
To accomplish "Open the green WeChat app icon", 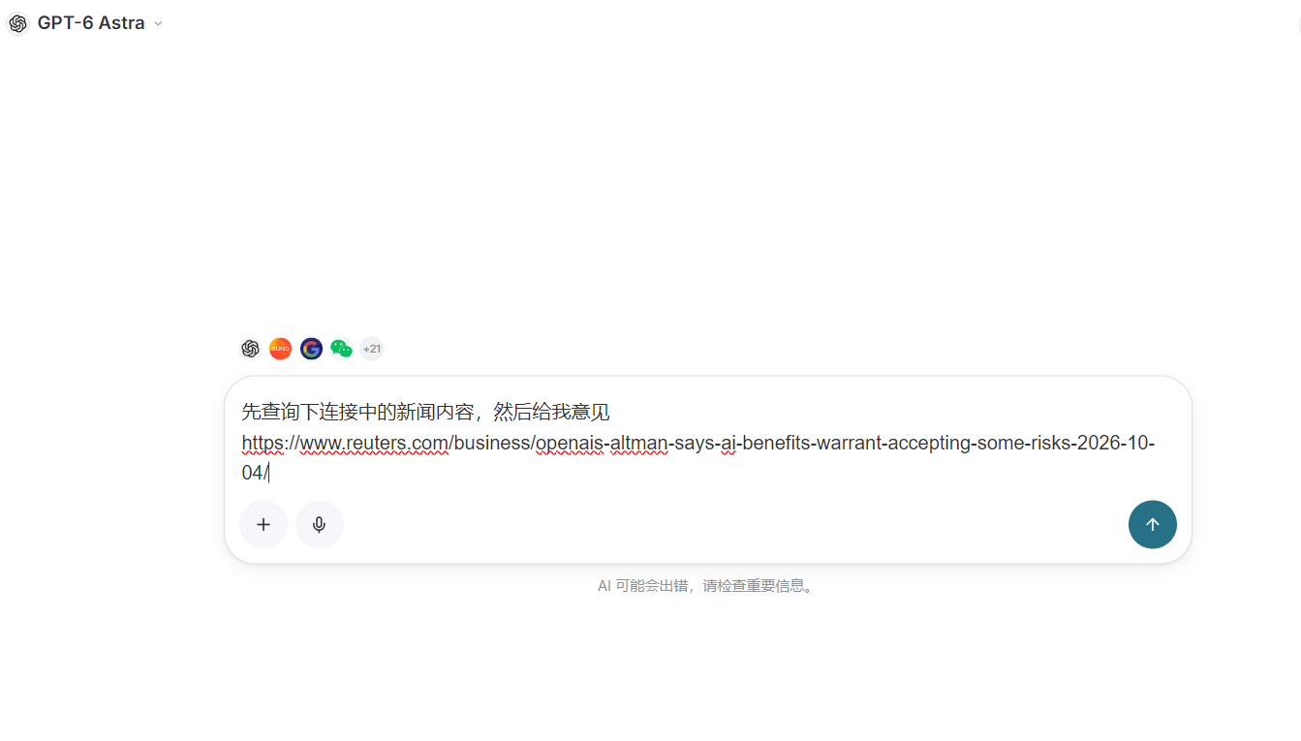I will tap(341, 349).
